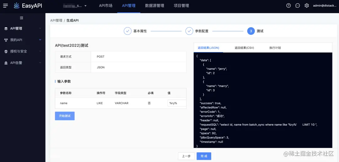Click the API(test2022)测试 heading
The image size is (339, 162).
(72, 45)
